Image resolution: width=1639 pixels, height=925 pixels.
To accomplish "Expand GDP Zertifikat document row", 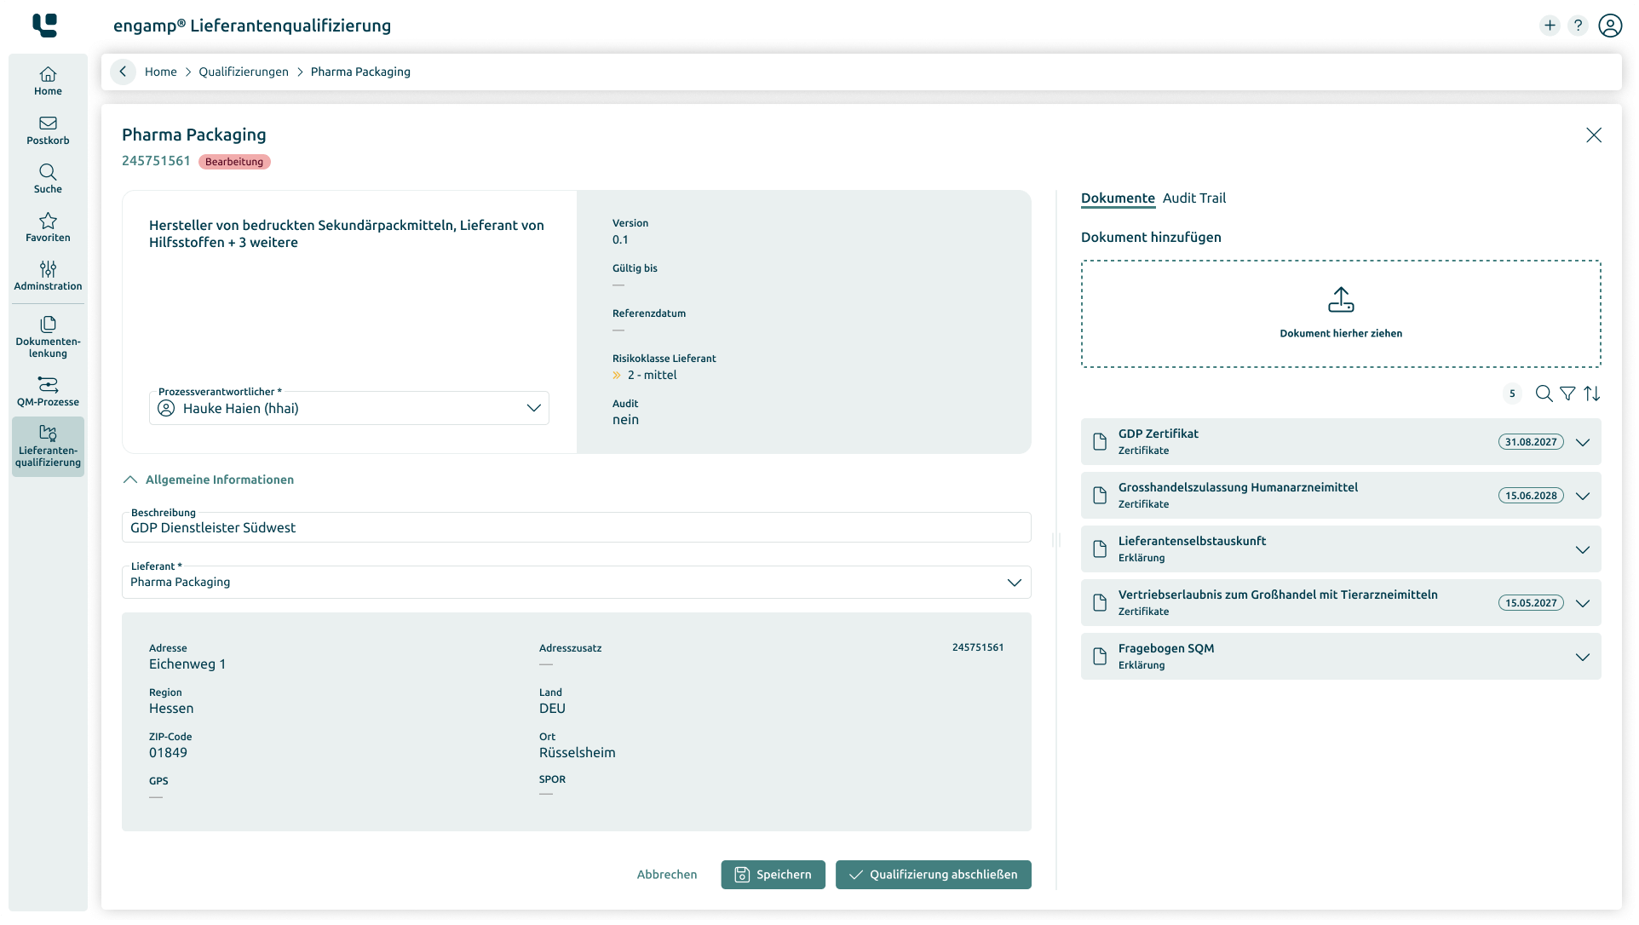I will coord(1584,443).
